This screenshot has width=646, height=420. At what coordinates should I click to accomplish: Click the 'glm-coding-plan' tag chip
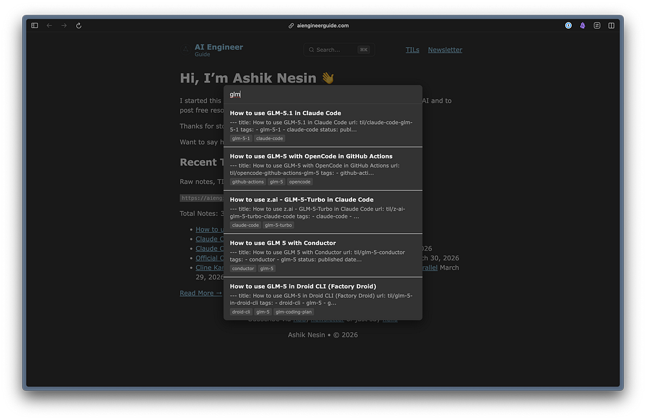pyautogui.click(x=293, y=311)
